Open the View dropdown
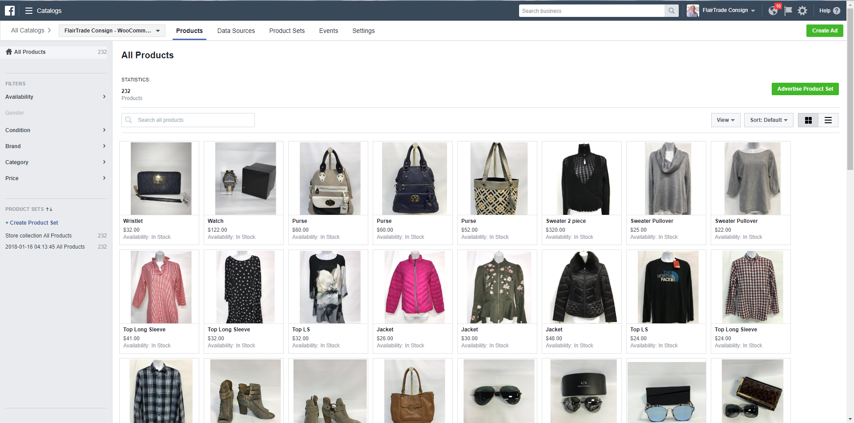Viewport: 854px width, 423px height. 726,120
